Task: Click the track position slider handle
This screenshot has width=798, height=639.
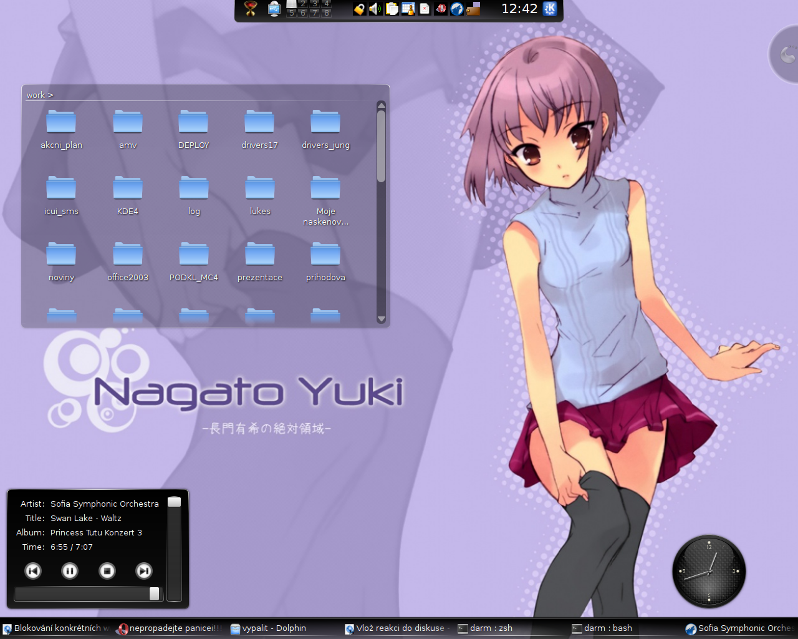Action: (155, 593)
